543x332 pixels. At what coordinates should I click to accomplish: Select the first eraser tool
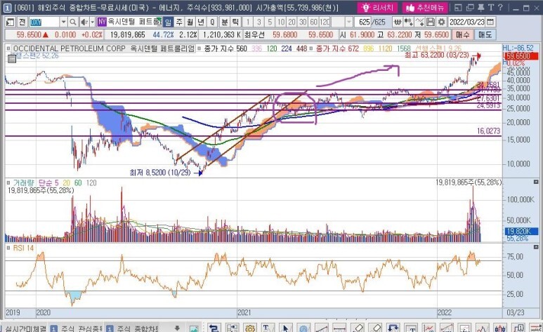click(x=357, y=328)
